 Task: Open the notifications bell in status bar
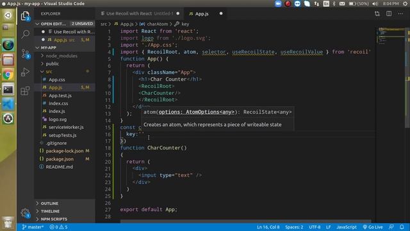[402, 227]
